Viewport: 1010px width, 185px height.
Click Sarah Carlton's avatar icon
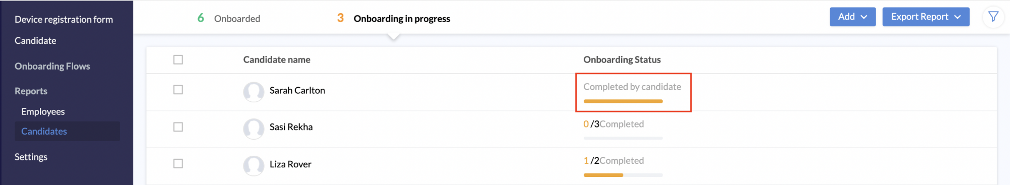click(x=254, y=92)
